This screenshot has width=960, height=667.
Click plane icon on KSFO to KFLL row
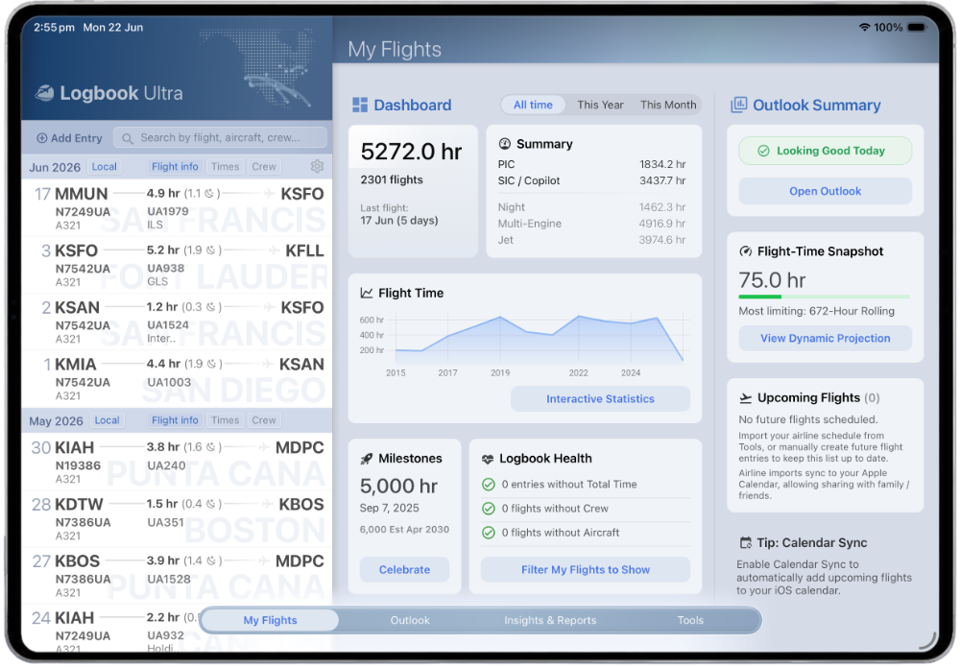click(x=274, y=250)
